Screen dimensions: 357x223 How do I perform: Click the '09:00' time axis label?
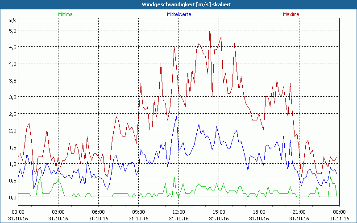click(x=138, y=212)
